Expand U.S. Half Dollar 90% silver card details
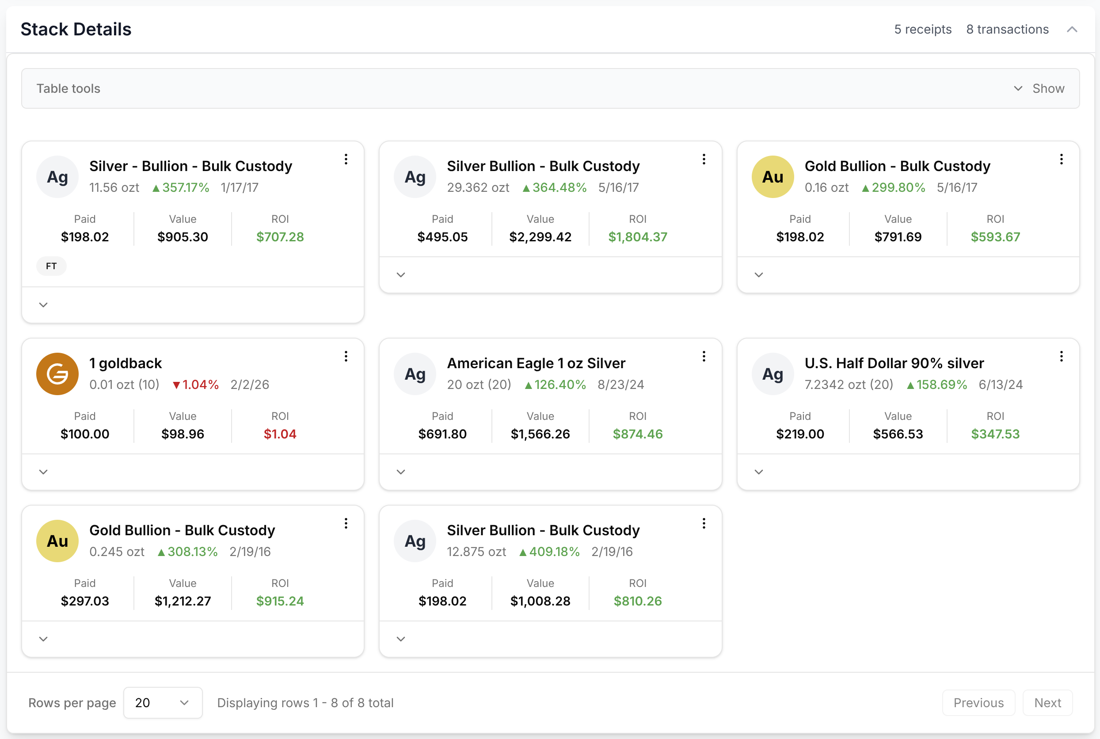This screenshot has height=739, width=1100. (759, 472)
